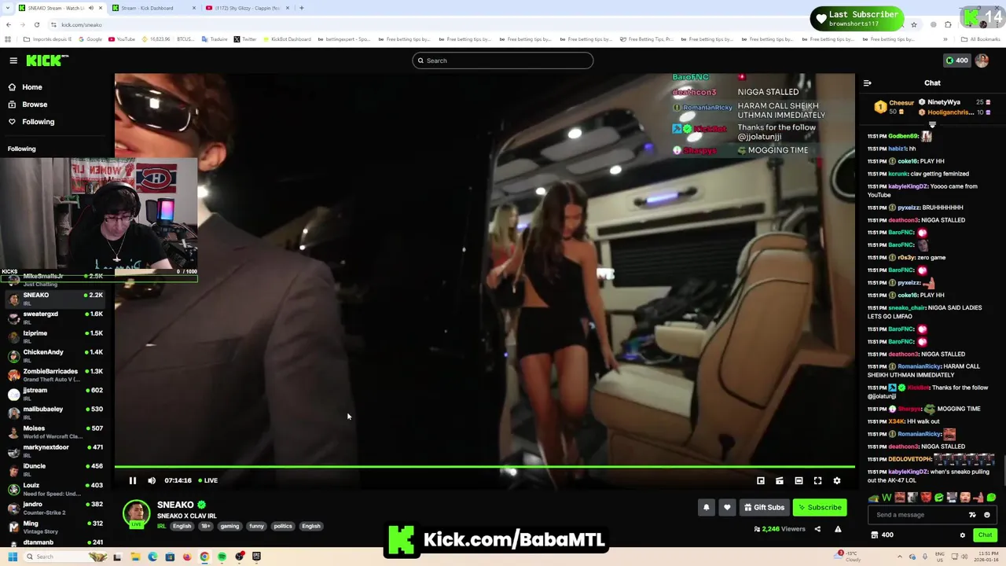
Task: Open All Bookmarks folder dropdown
Action: [981, 39]
